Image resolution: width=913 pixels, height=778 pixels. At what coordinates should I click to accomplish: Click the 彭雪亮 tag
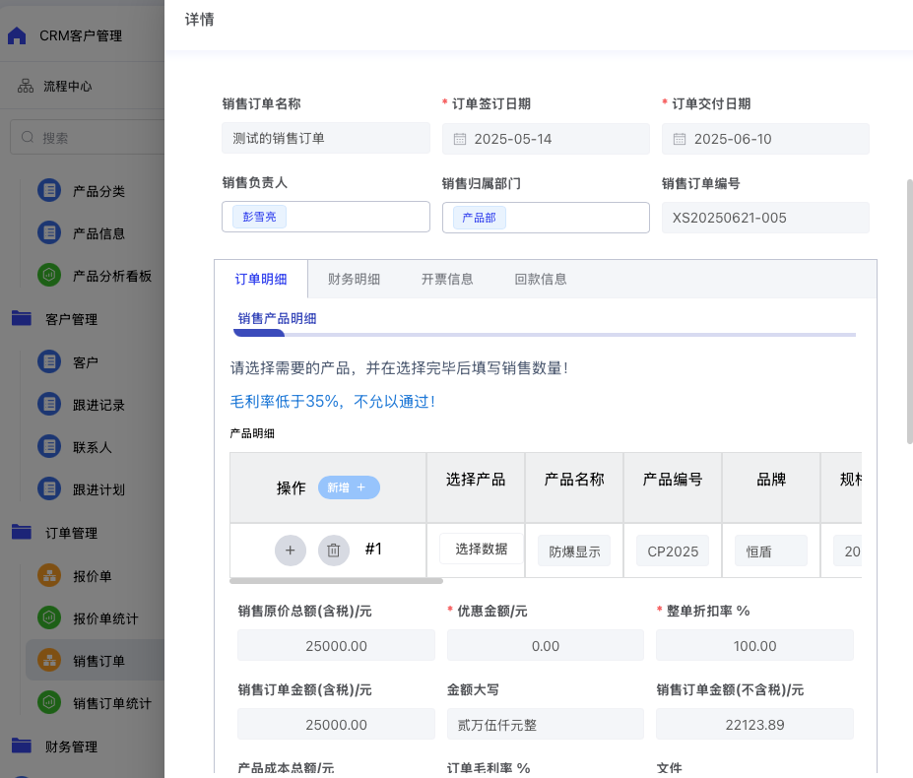click(259, 217)
